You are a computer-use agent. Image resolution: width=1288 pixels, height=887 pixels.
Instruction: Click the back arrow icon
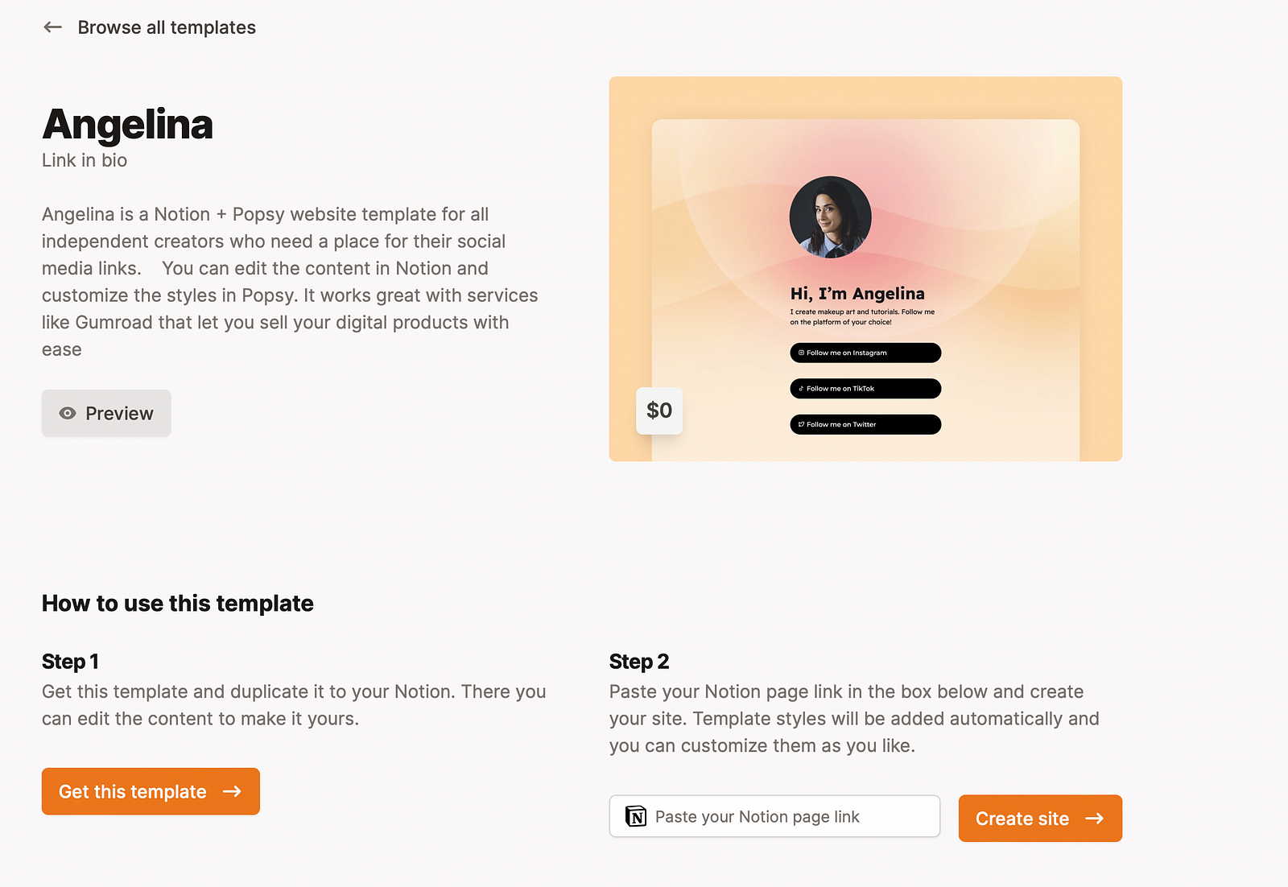pyautogui.click(x=53, y=27)
